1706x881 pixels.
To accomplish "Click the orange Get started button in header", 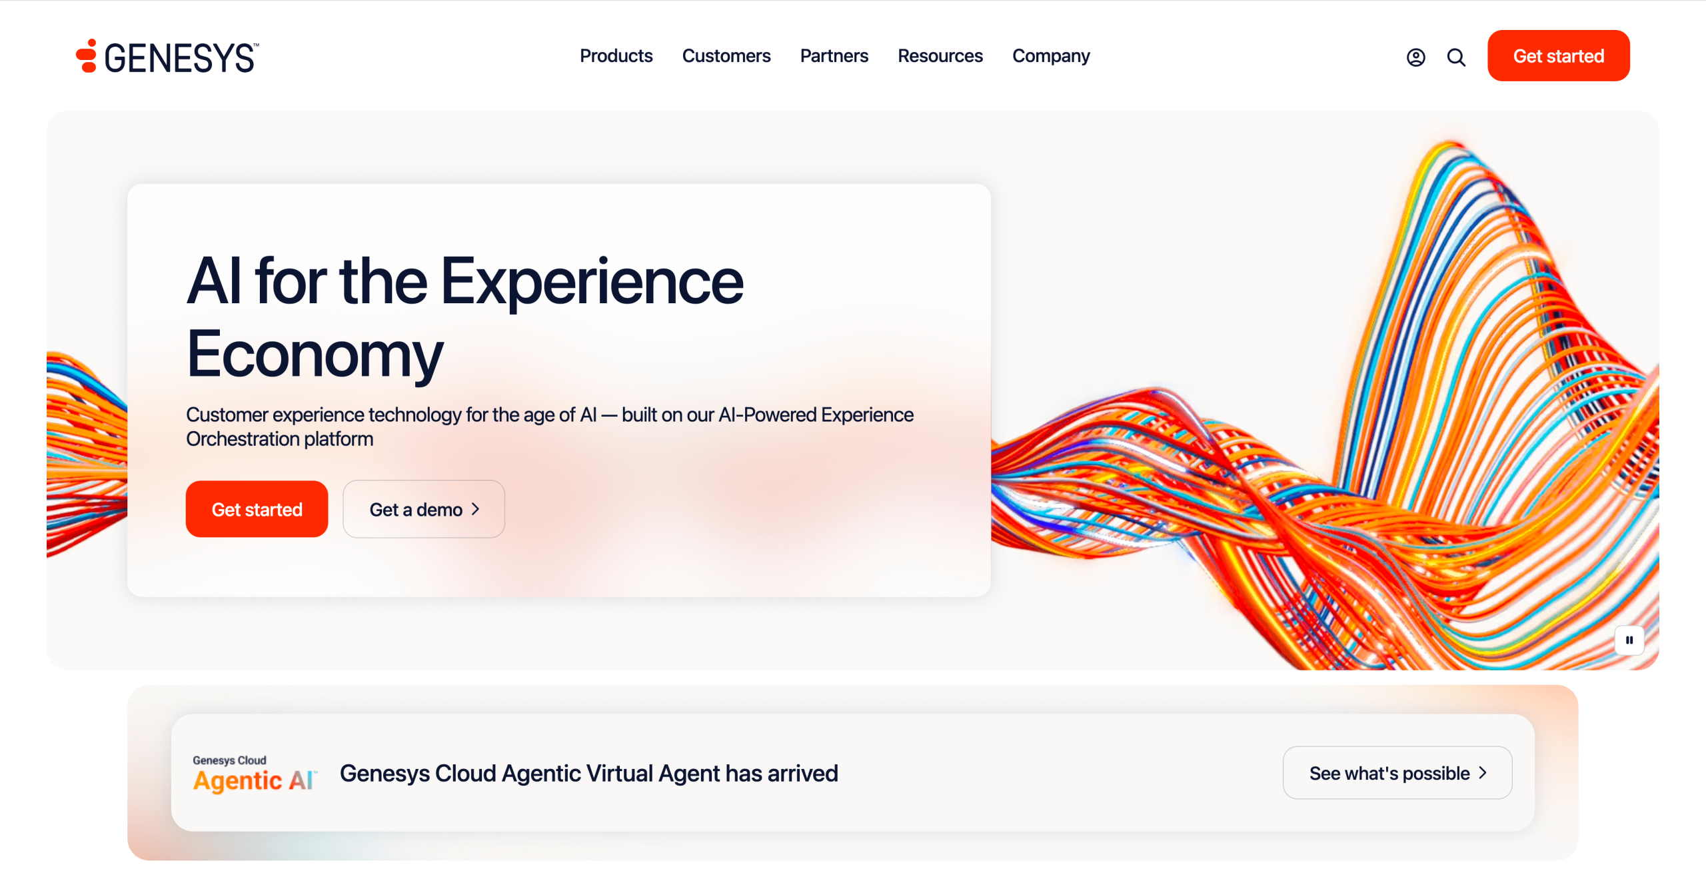I will tap(1559, 55).
